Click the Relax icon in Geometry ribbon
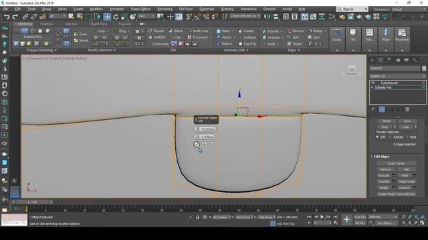This screenshot has width=428, height=240. click(x=219, y=31)
